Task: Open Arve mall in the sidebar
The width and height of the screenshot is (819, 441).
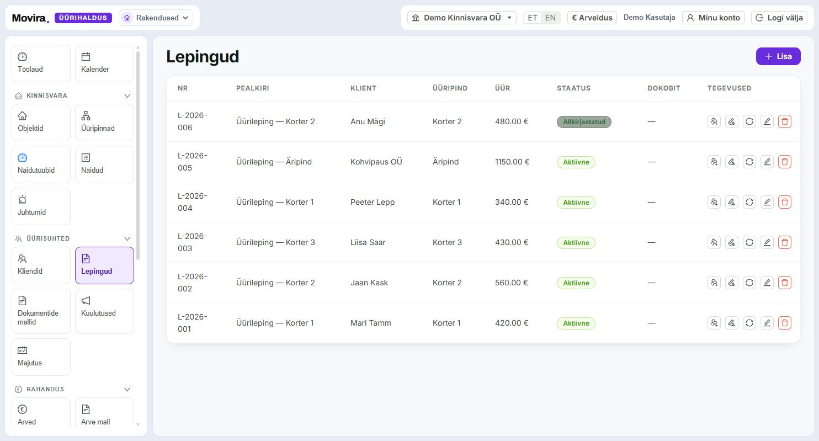Action: tap(104, 413)
